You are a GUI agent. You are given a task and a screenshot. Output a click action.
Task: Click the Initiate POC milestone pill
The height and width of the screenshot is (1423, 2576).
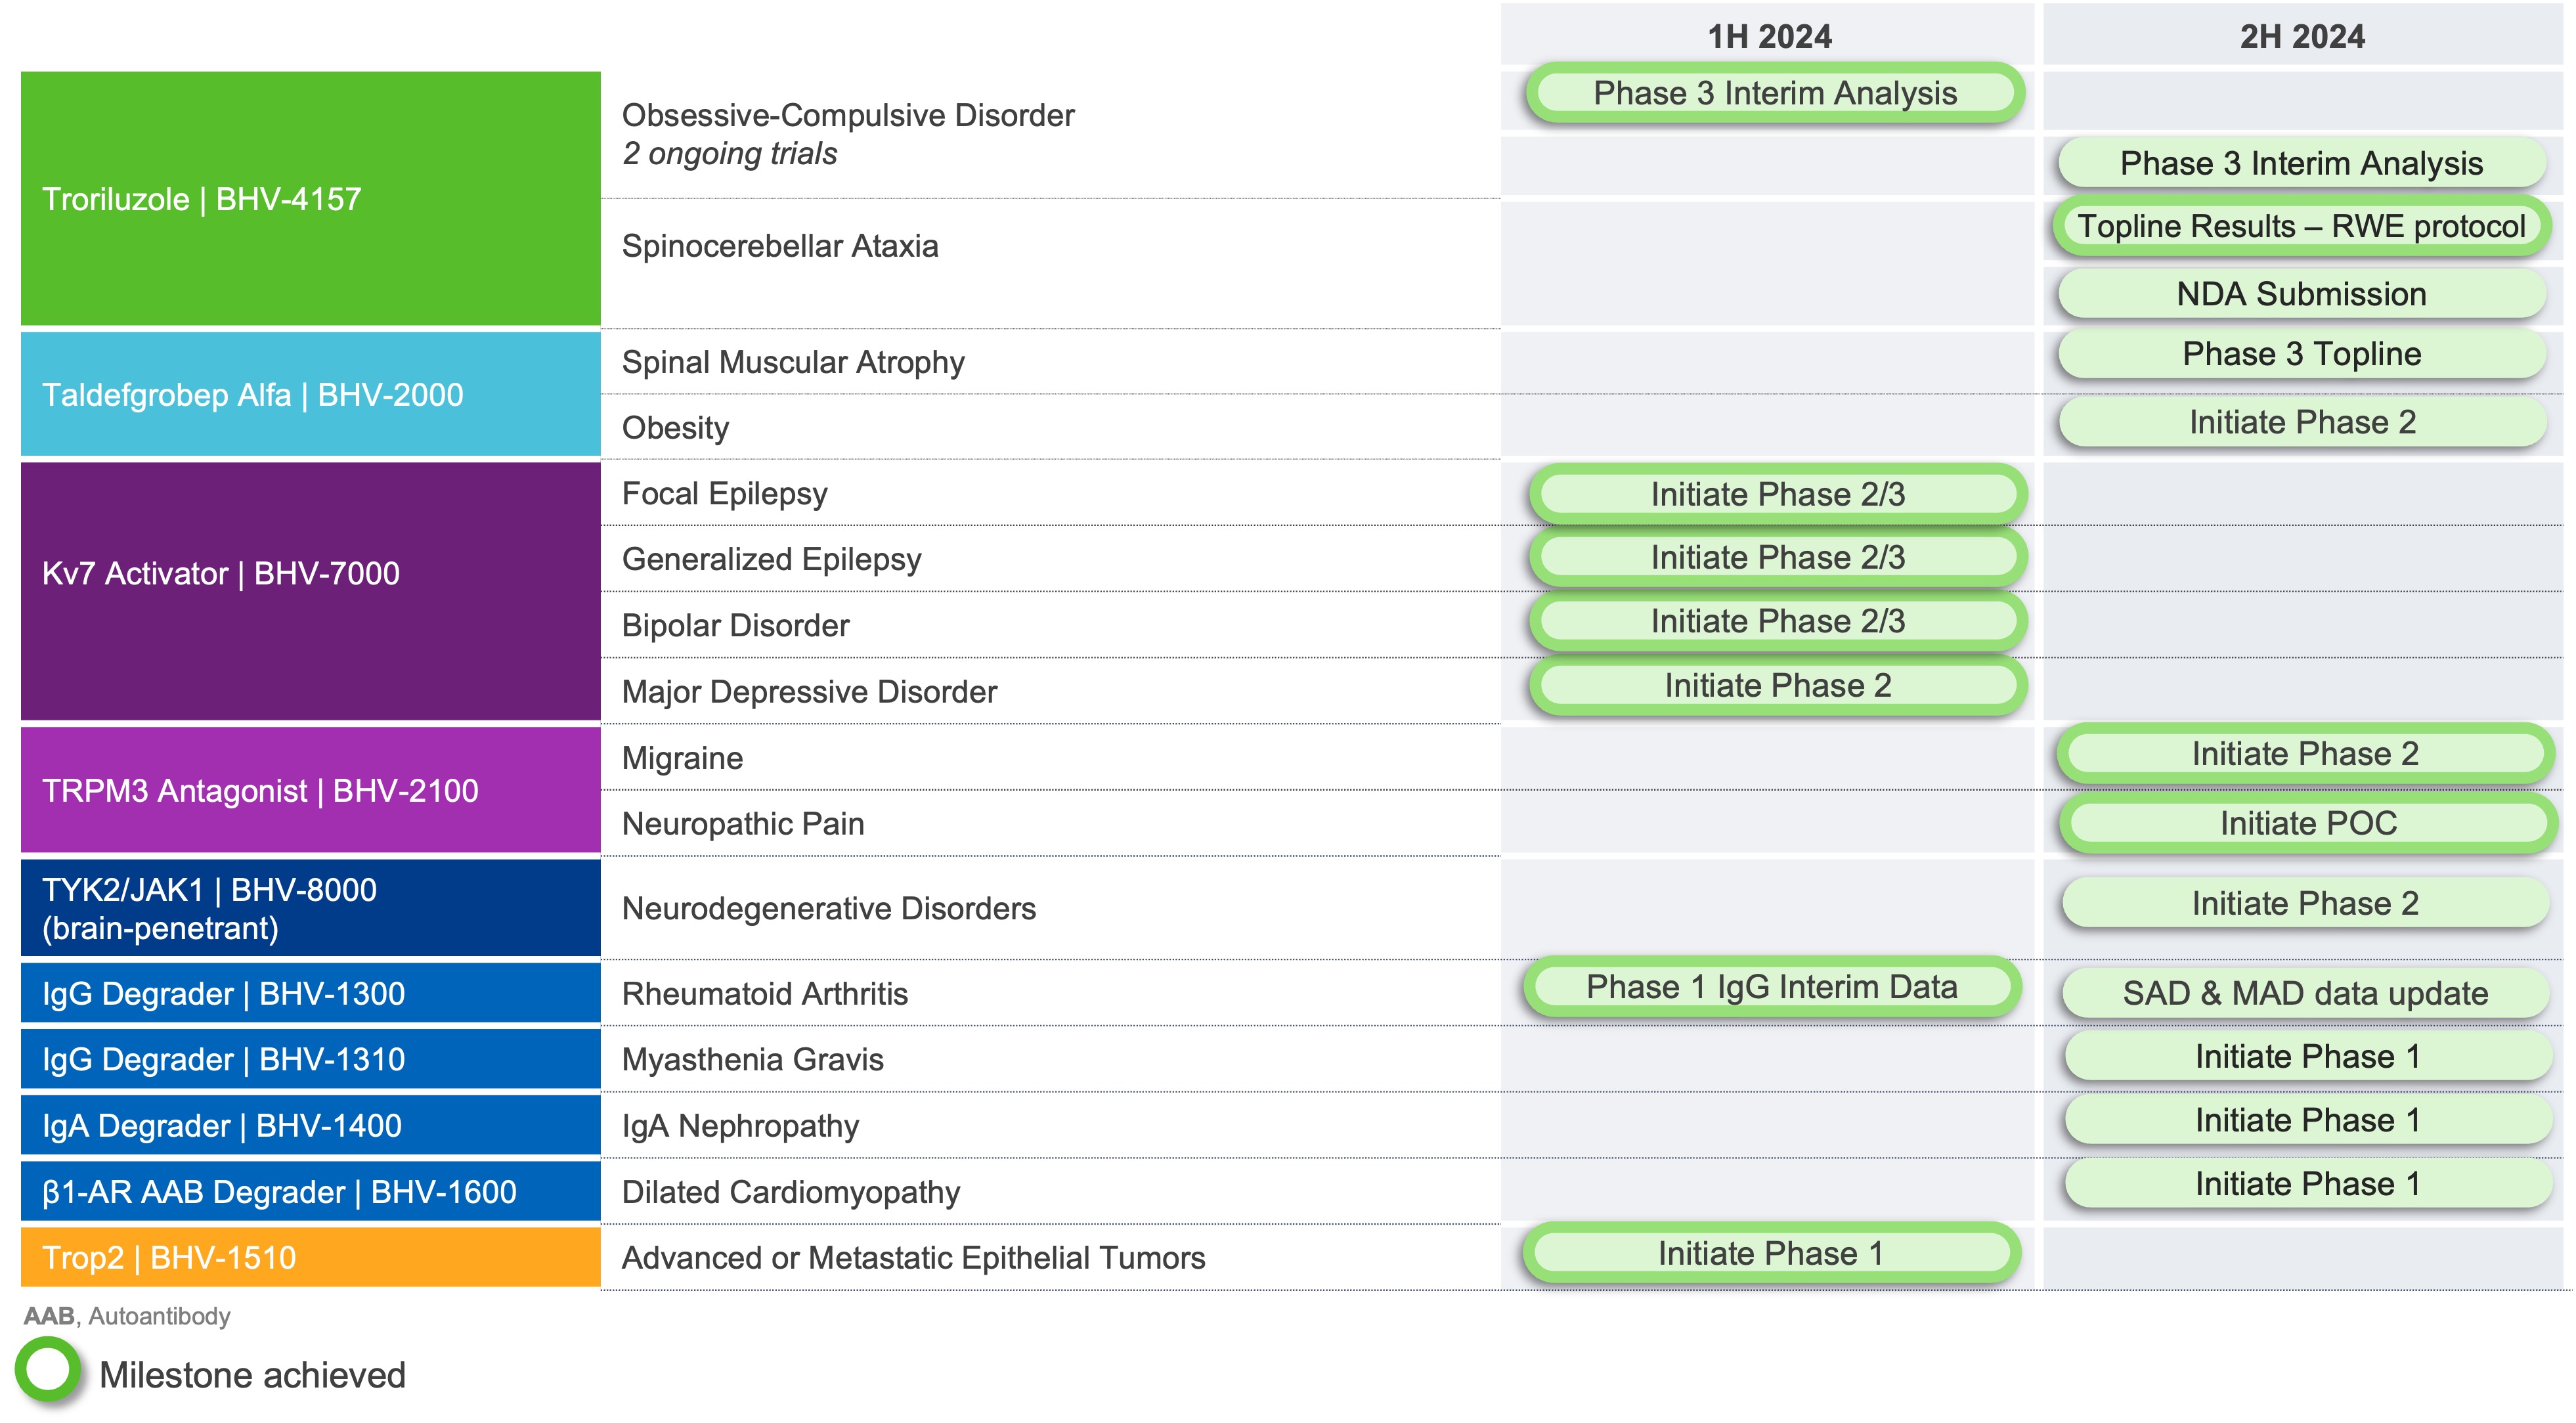(2307, 823)
